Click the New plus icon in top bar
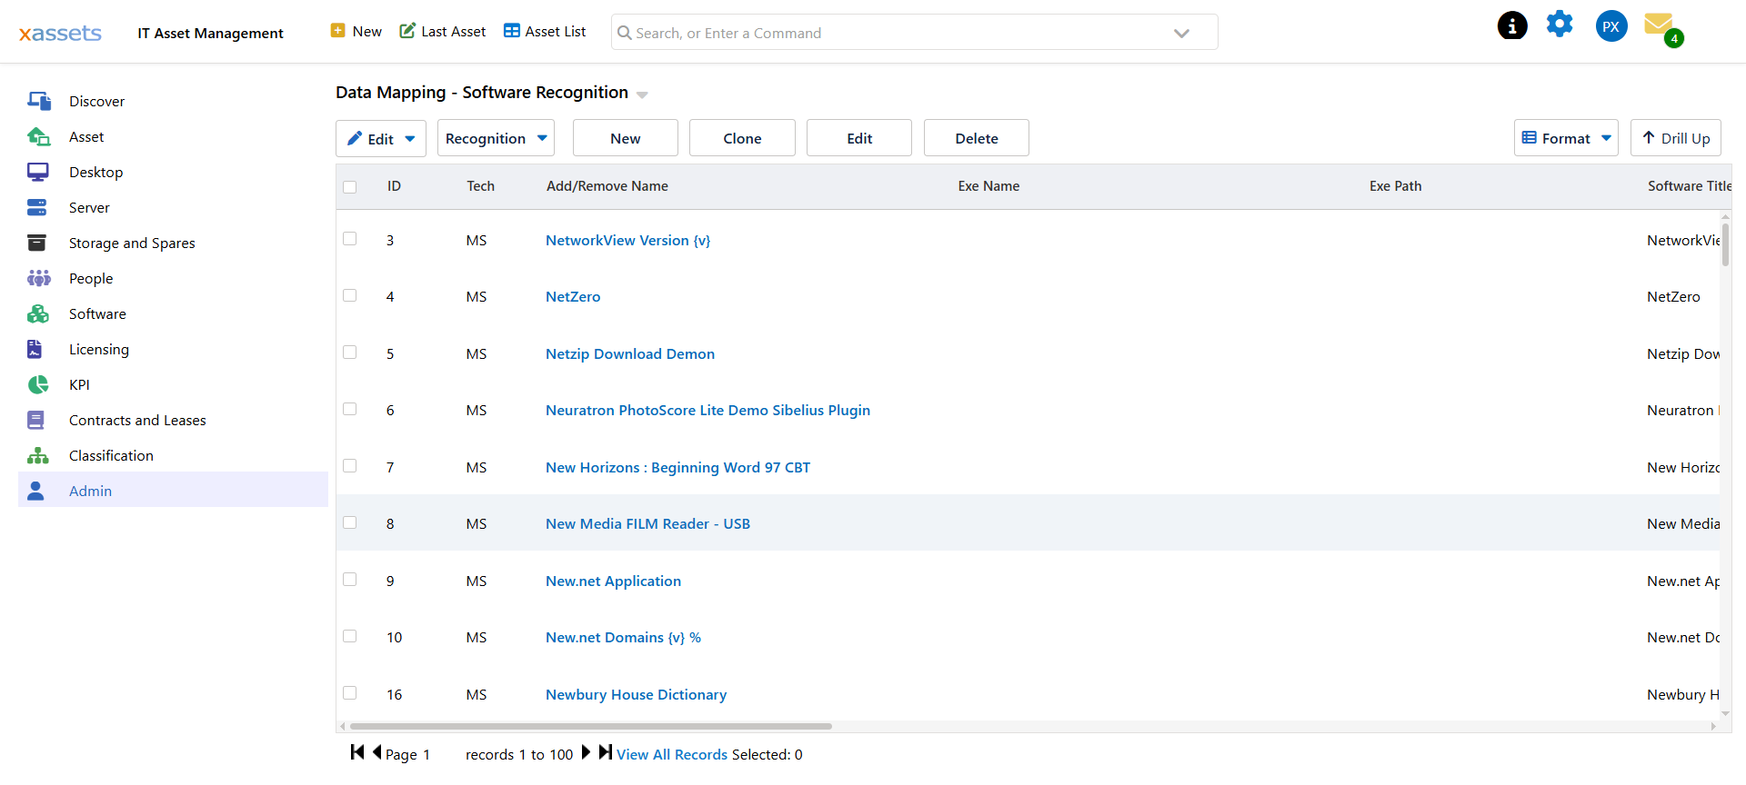Viewport: 1746px width, 785px height. click(338, 31)
